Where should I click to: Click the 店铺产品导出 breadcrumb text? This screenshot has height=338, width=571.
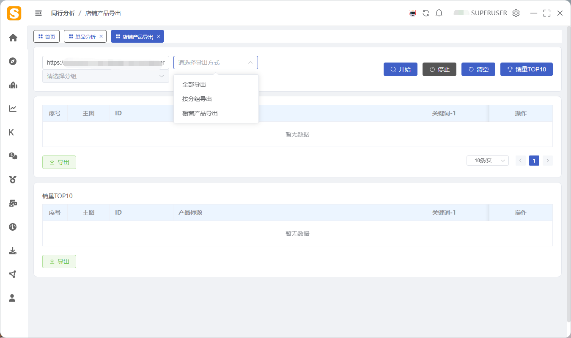coord(103,13)
